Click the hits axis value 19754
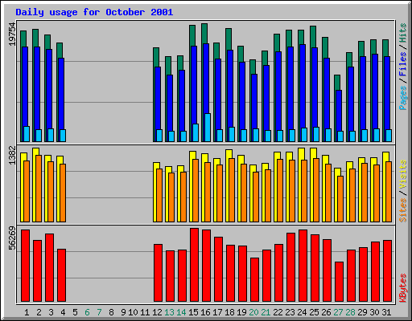Screen dimensions: 412x321 click(x=12, y=35)
